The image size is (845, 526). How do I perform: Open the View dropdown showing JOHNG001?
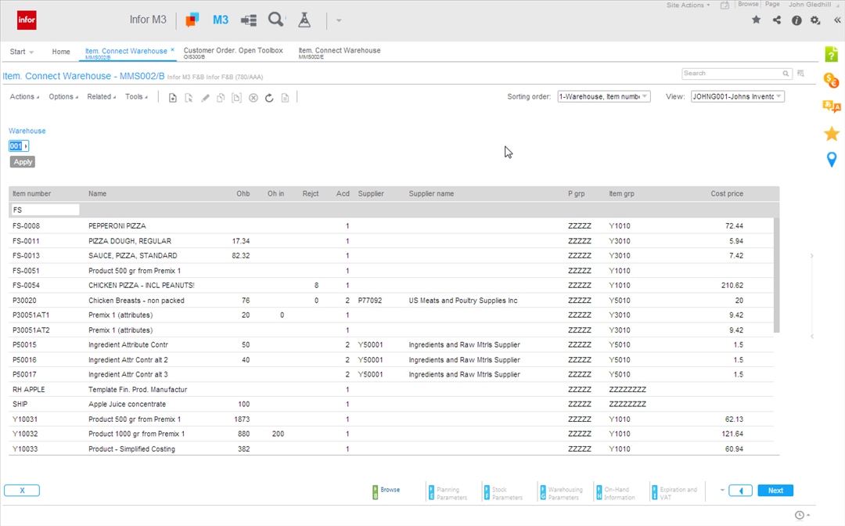coord(737,97)
